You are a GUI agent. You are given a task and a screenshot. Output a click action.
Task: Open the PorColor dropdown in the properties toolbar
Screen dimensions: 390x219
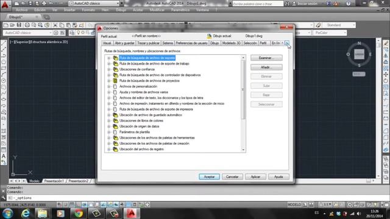pos(330,33)
